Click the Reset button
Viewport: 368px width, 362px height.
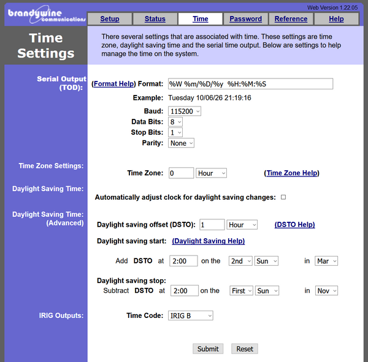pyautogui.click(x=245, y=349)
